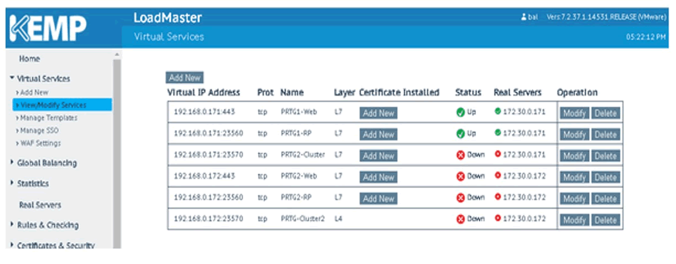Modify the PRTG1-Web virtual service

point(574,114)
